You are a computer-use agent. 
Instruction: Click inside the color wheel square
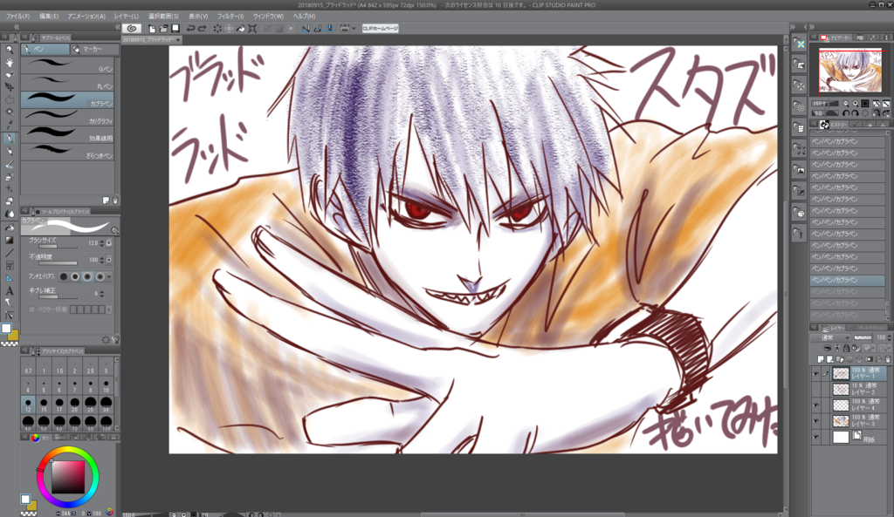(68, 477)
